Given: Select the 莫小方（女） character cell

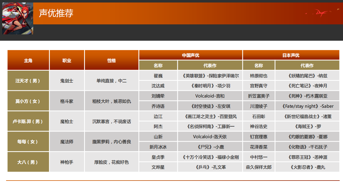Looking at the screenshot, I should coord(28,101).
